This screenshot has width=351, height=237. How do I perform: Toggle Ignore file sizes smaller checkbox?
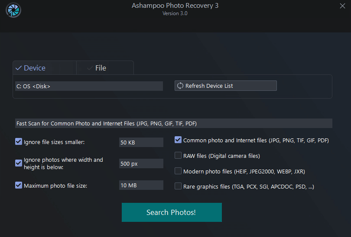19,141
